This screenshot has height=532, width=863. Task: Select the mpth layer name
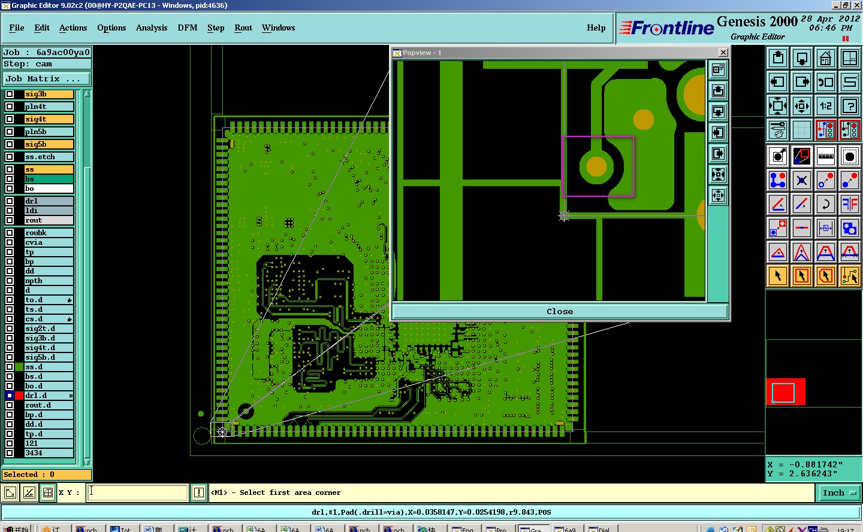[49, 281]
